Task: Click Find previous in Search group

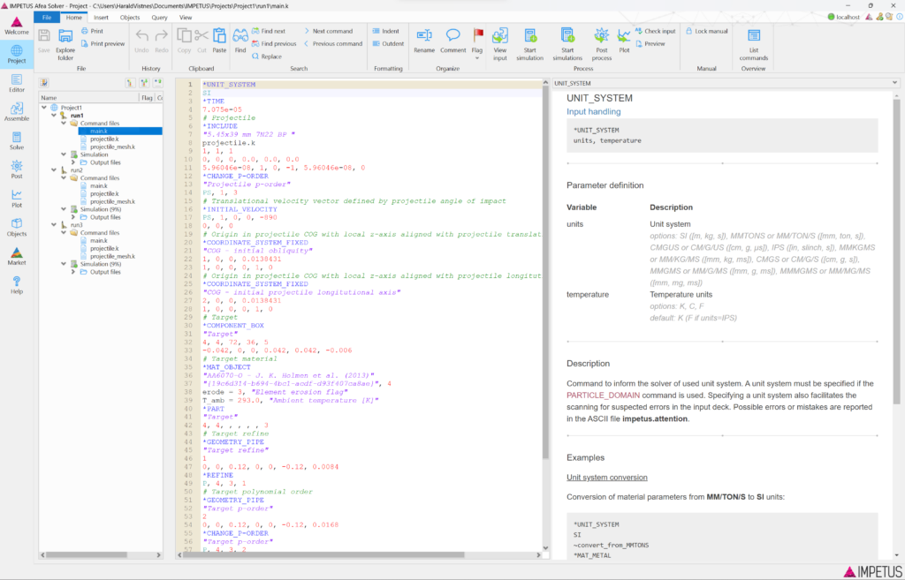Action: click(274, 44)
